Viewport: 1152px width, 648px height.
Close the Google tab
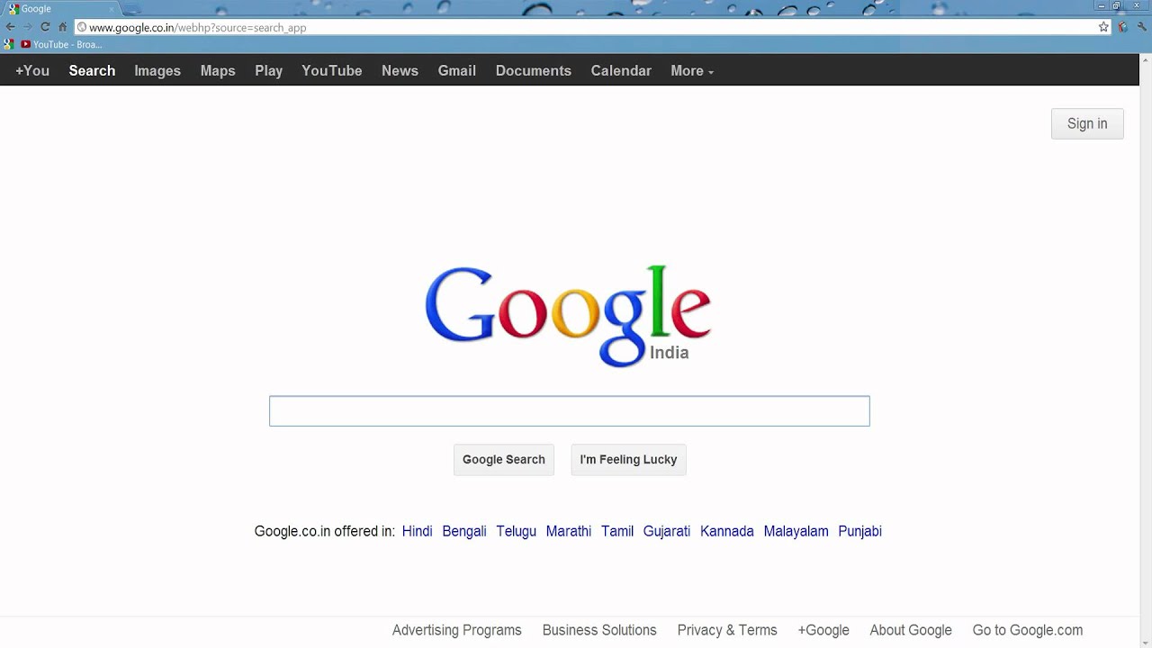click(x=112, y=9)
